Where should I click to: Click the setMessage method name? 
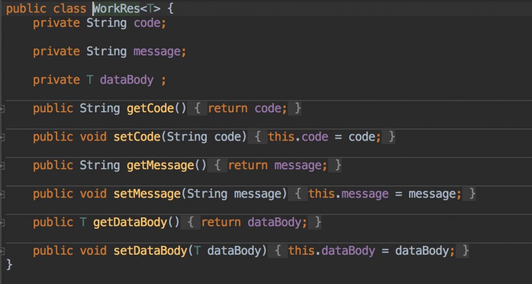click(147, 194)
